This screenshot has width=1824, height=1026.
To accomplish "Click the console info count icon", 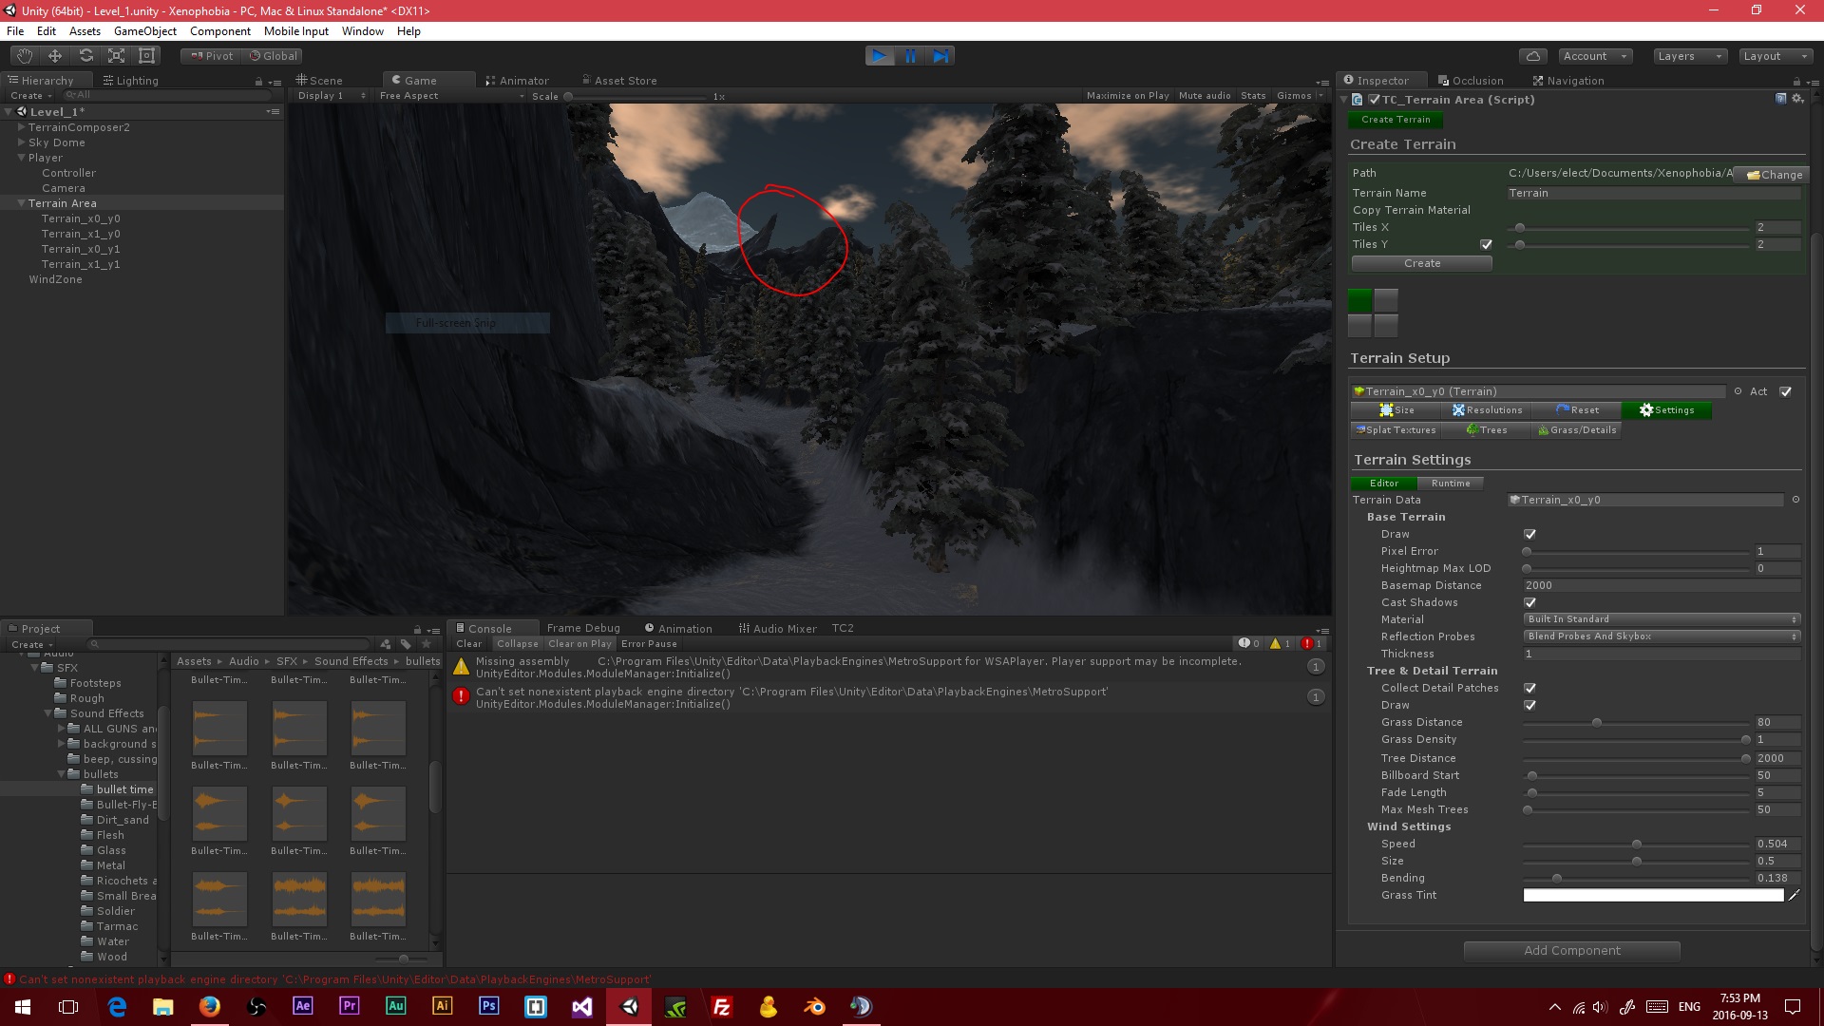I will [x=1249, y=643].
